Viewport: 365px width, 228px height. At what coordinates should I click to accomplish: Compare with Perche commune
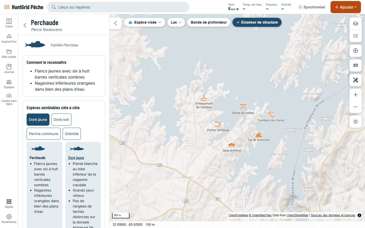pos(44,134)
